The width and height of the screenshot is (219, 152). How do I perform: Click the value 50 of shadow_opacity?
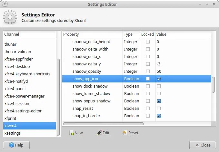tap(159, 71)
